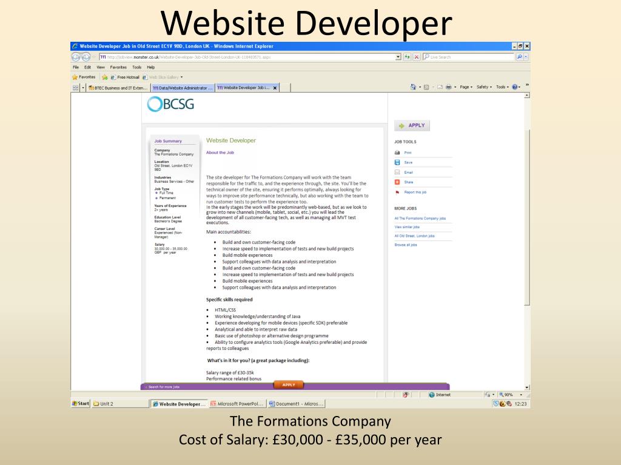Click the Print icon in command bar
The width and height of the screenshot is (621, 465).
coord(449,87)
